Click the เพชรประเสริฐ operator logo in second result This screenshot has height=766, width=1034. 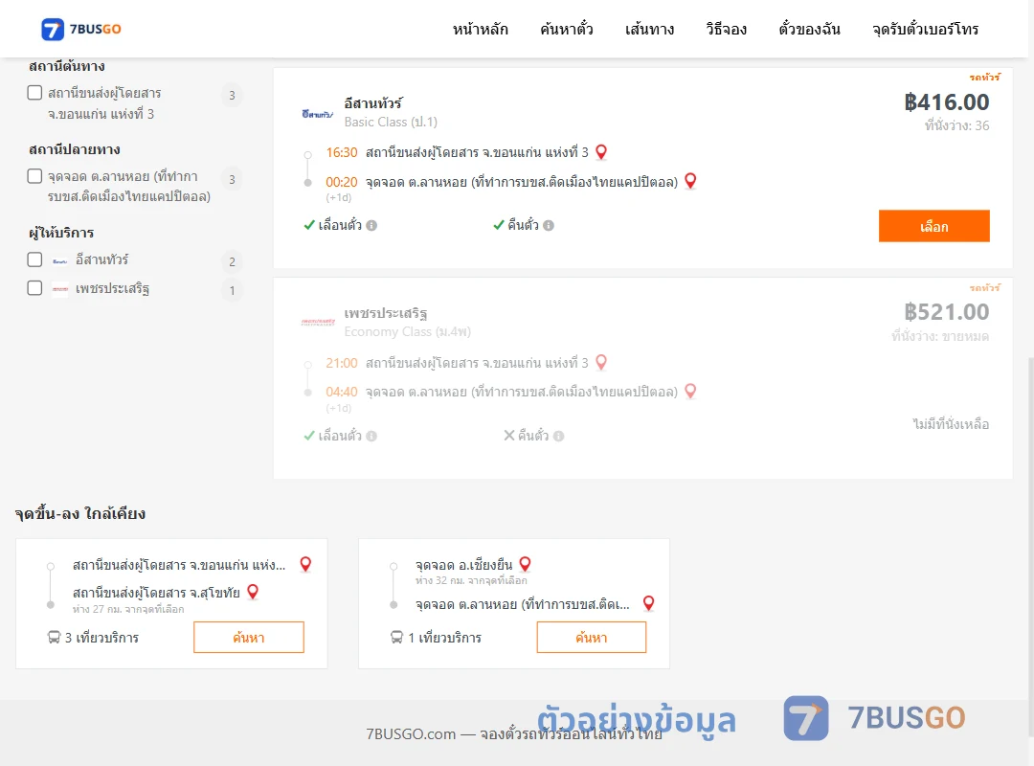point(318,323)
